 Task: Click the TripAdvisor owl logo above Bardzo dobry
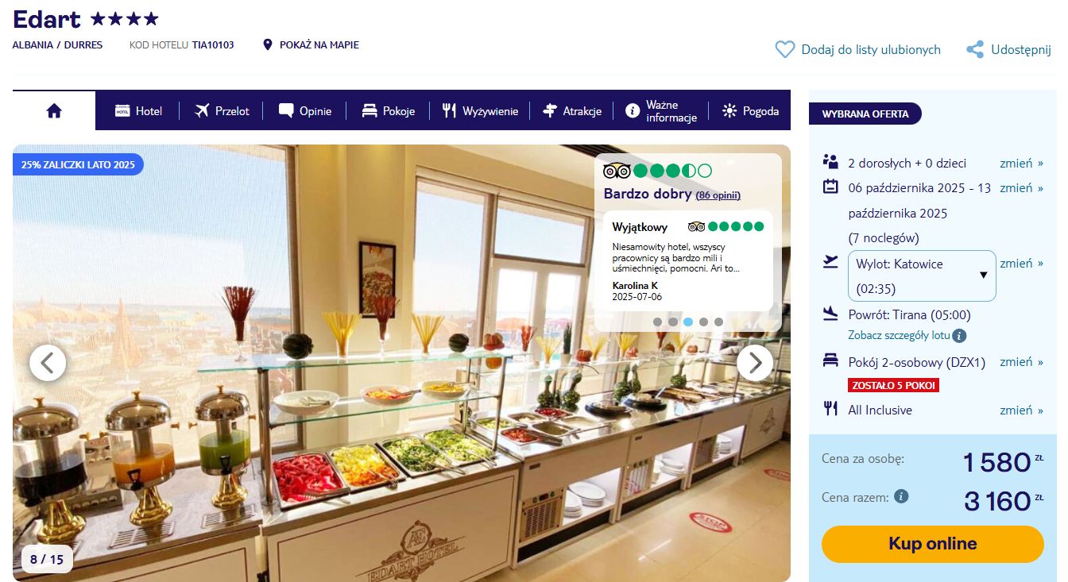pyautogui.click(x=617, y=171)
